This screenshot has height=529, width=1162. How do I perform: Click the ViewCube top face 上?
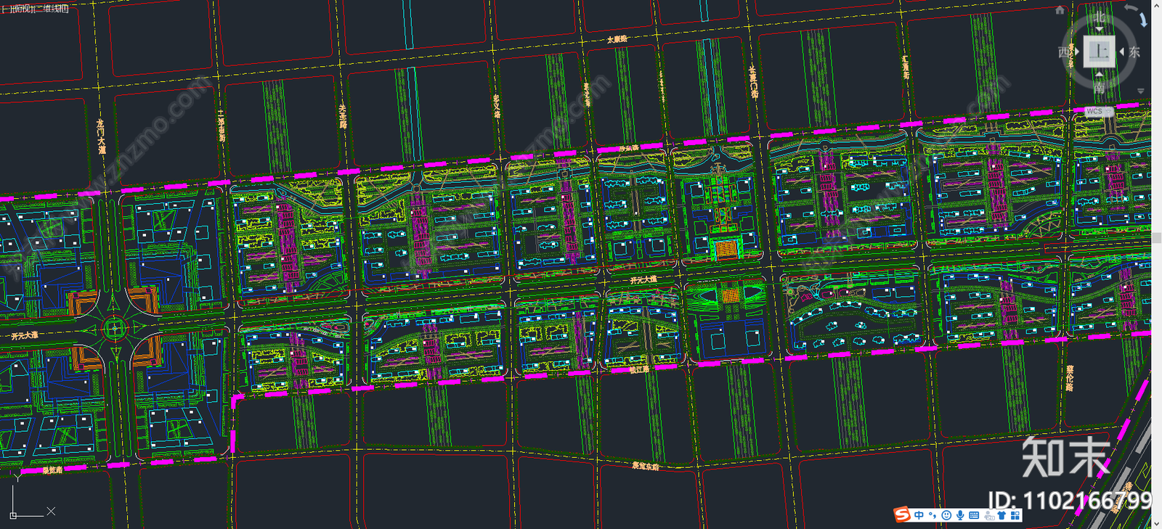point(1099,52)
